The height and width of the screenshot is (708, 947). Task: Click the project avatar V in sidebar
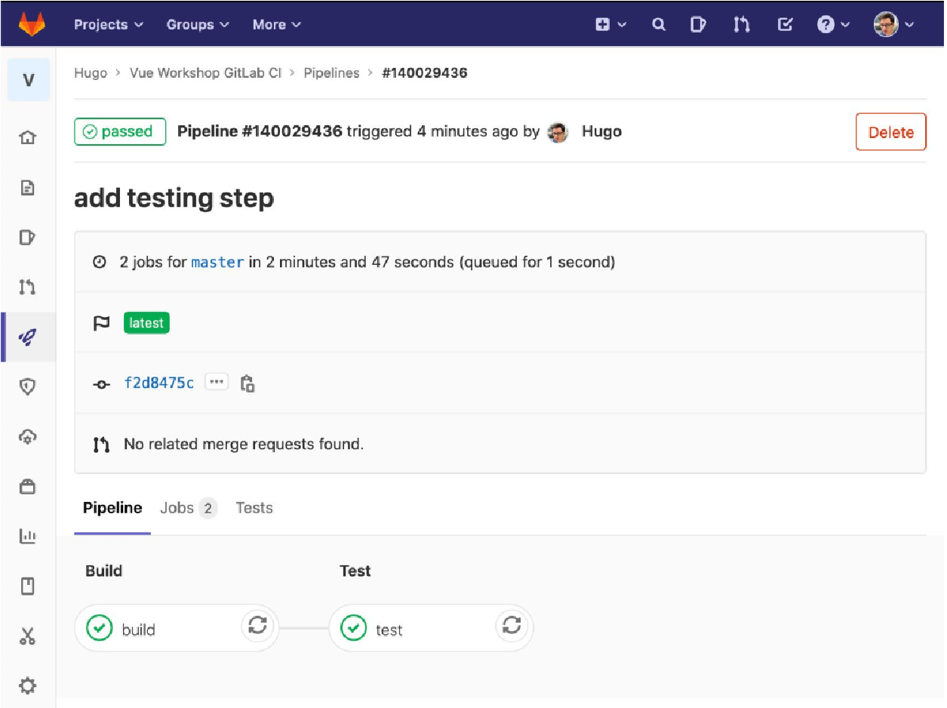(29, 79)
